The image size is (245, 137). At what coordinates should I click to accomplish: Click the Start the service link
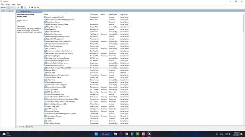point(18,21)
